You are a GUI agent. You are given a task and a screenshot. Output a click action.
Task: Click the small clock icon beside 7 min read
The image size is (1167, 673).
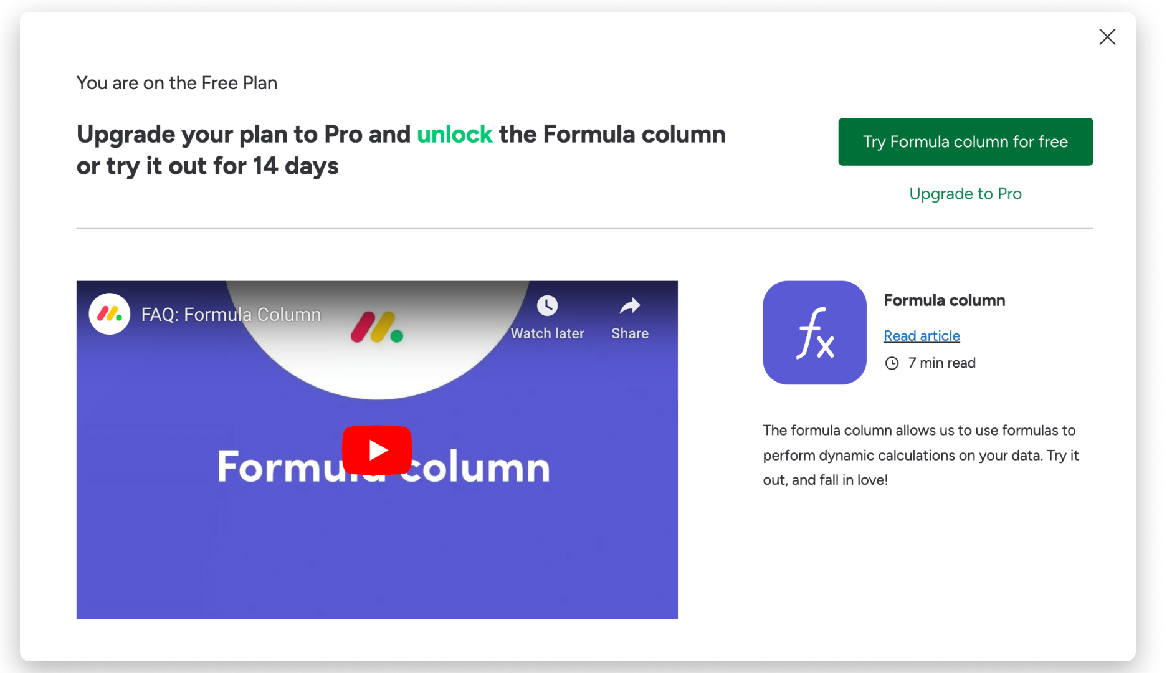coord(892,363)
